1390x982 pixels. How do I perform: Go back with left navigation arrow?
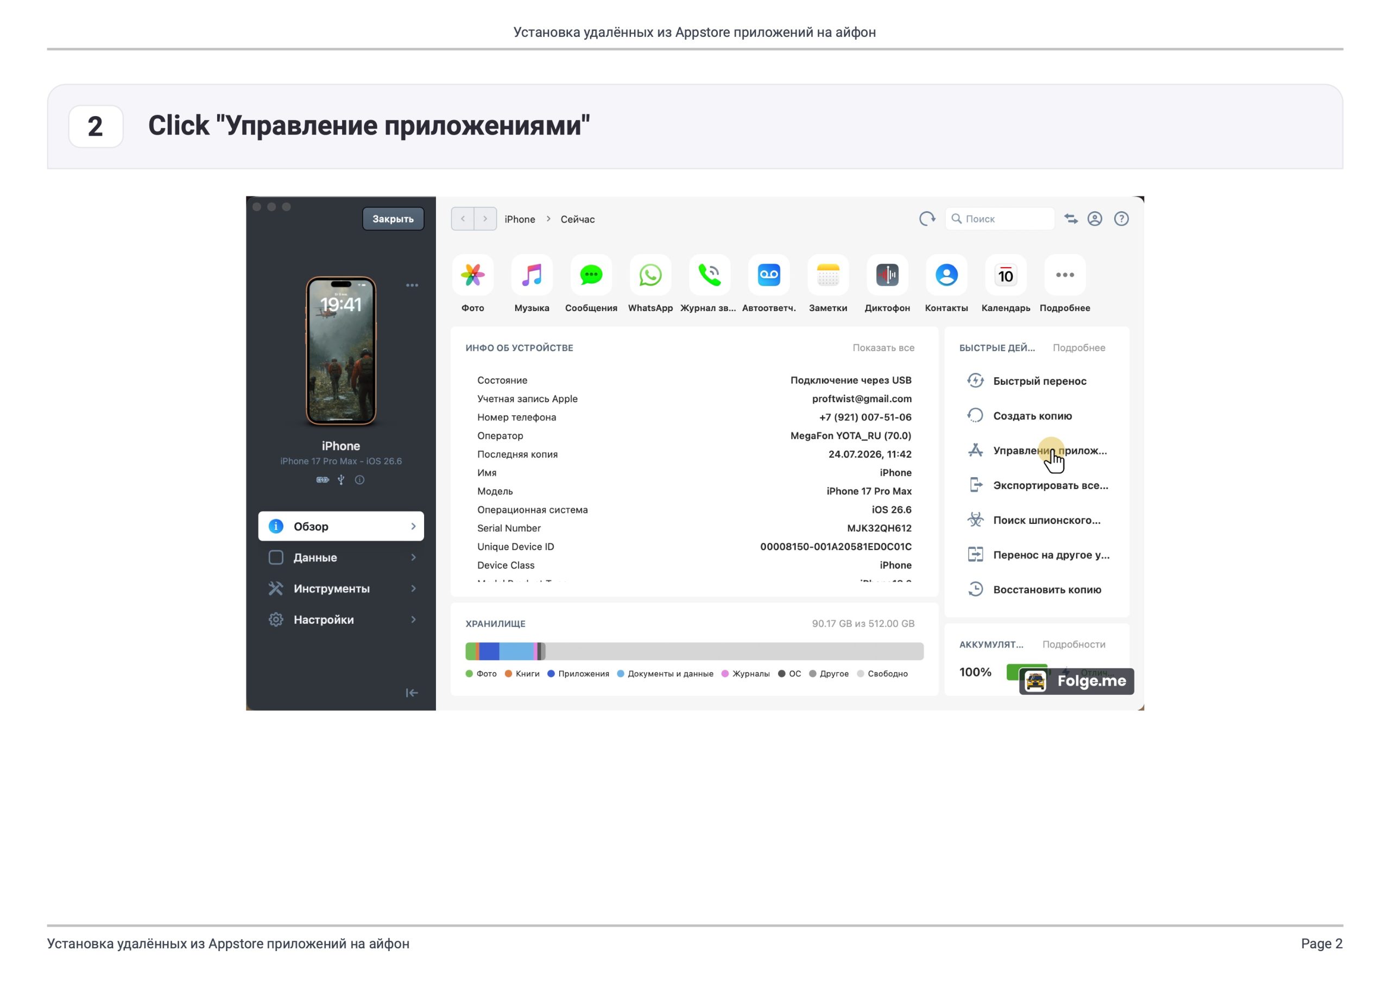click(x=463, y=219)
